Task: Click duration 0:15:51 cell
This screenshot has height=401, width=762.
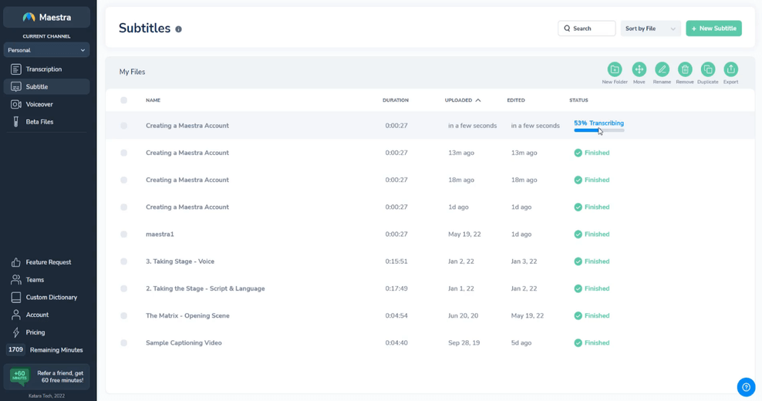Action: tap(396, 261)
